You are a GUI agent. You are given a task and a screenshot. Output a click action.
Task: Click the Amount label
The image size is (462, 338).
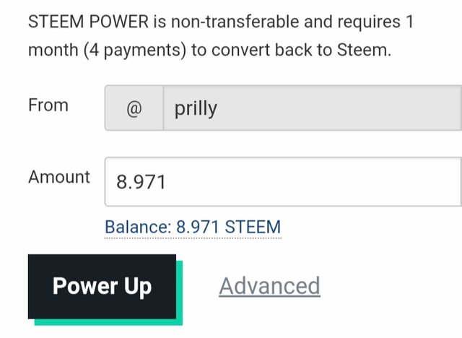click(x=59, y=177)
